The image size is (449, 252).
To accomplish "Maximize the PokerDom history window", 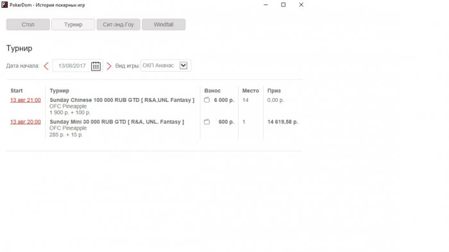I will 284,4.
